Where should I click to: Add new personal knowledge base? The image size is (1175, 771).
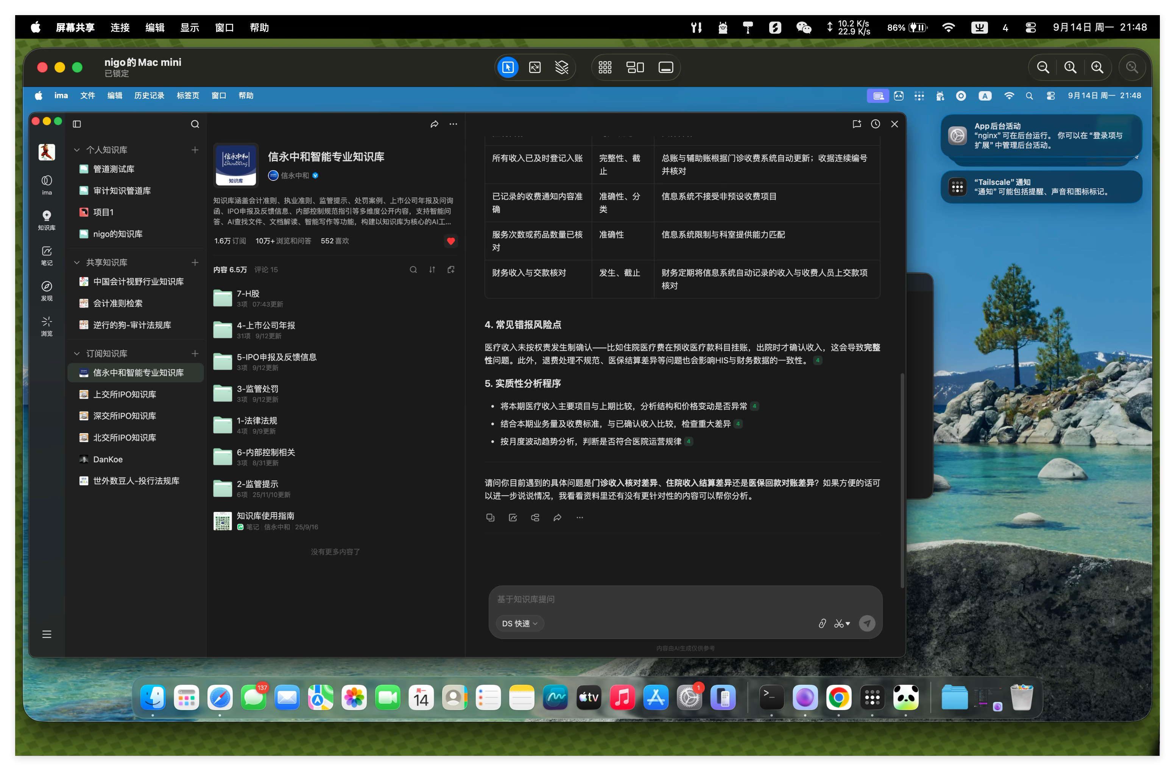point(195,149)
